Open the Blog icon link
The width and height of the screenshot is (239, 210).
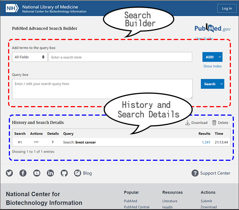(78, 173)
